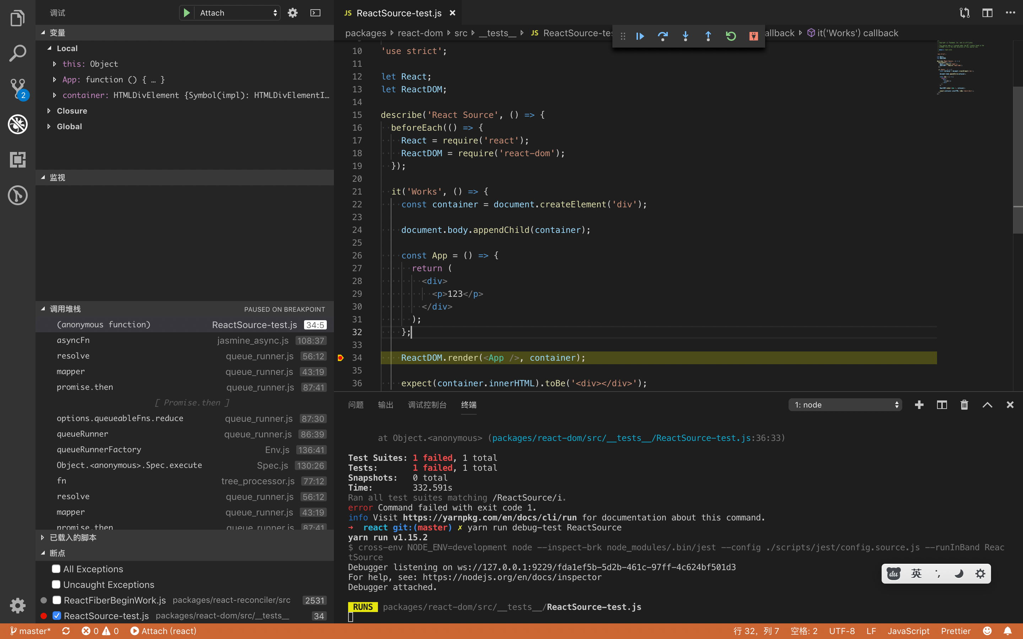The height and width of the screenshot is (639, 1023).
Task: Switch to the 调试控制台 debug console tab
Action: (427, 405)
